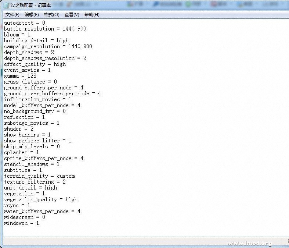Click the shader = 2 line
This screenshot has width=289, height=248.
click(x=18, y=129)
